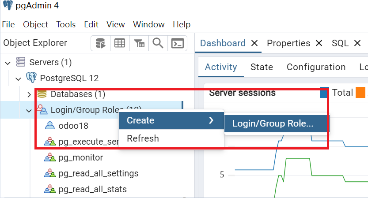Switch to the Properties tab
Viewport: 368px width, 198px height.
pos(288,43)
